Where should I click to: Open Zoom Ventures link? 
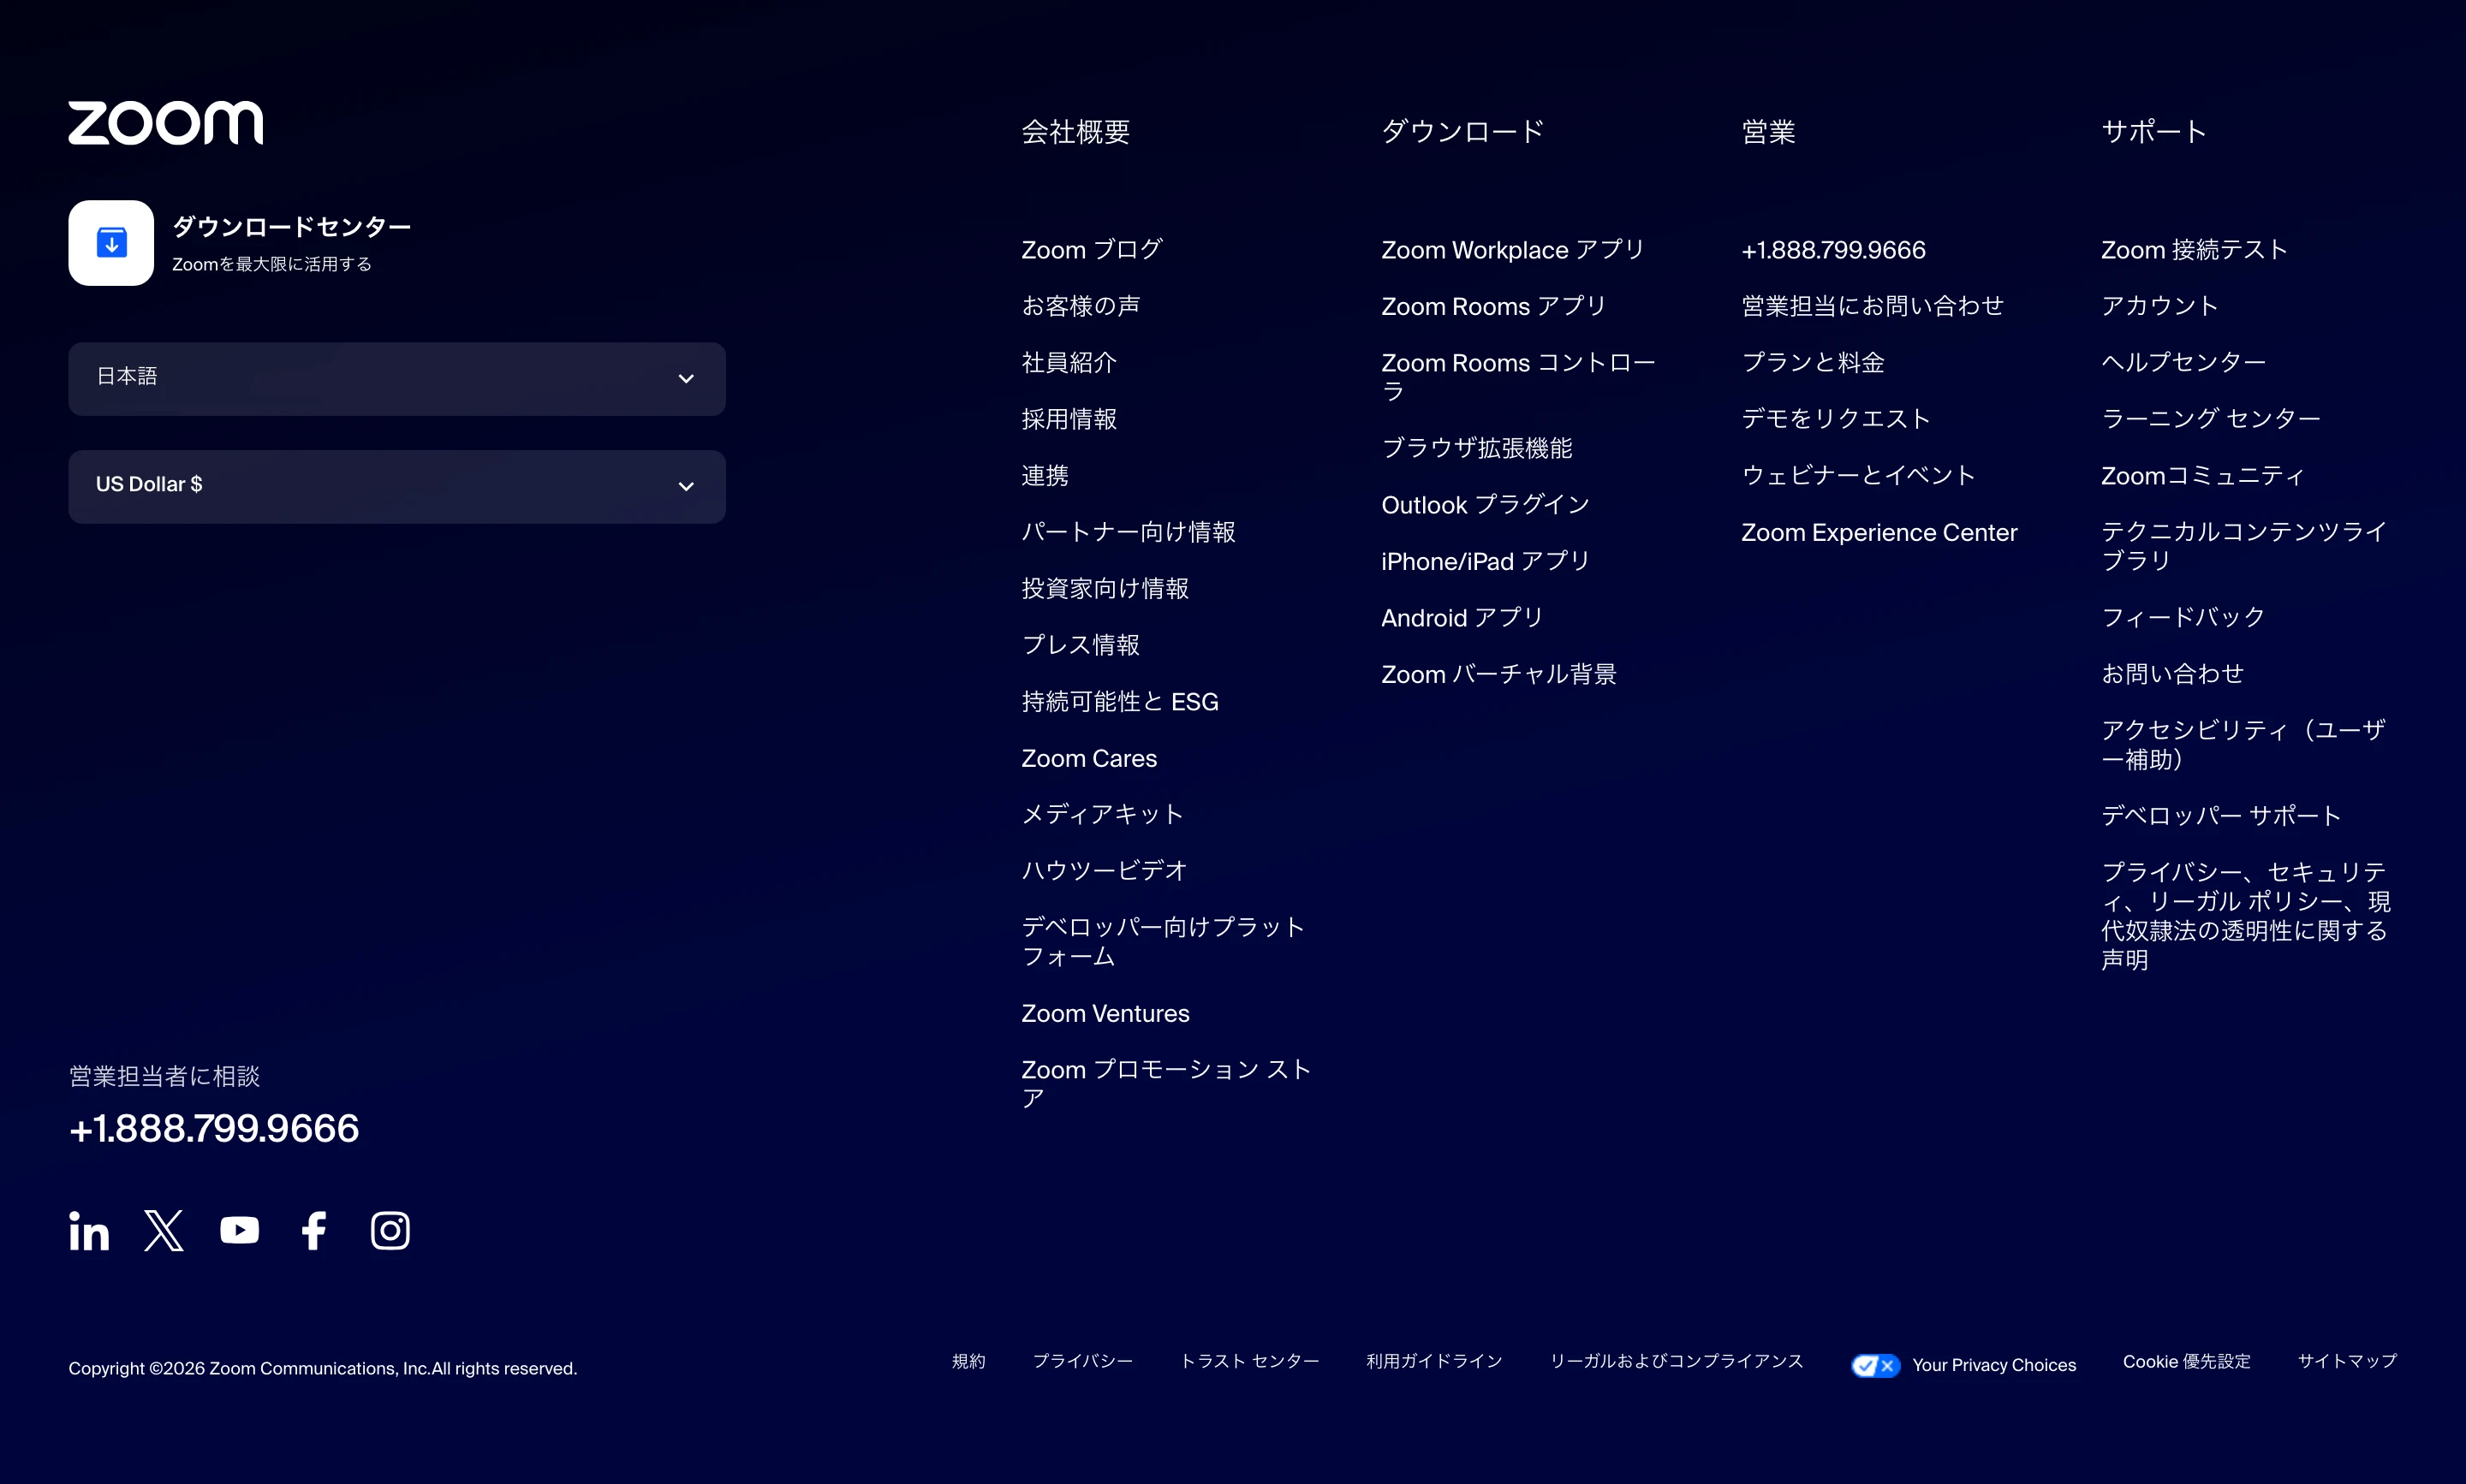pyautogui.click(x=1105, y=1013)
